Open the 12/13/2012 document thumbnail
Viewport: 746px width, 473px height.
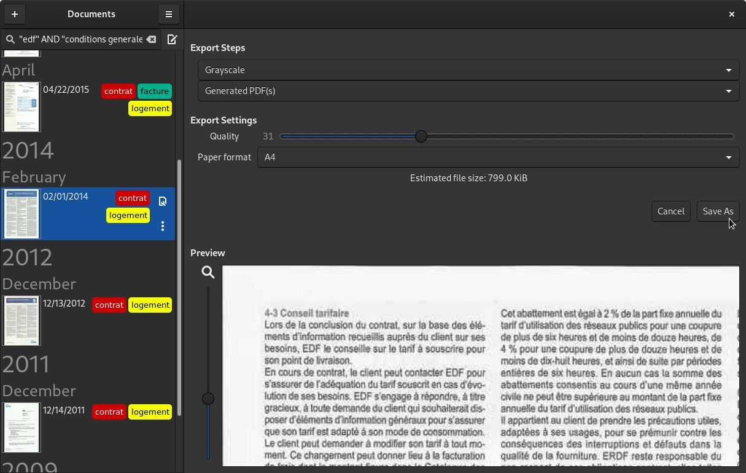[21, 321]
